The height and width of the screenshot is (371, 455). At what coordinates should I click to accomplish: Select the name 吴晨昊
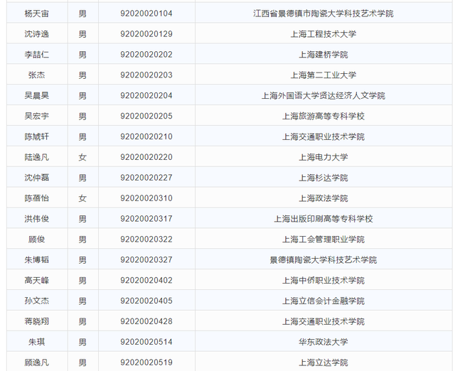point(36,96)
